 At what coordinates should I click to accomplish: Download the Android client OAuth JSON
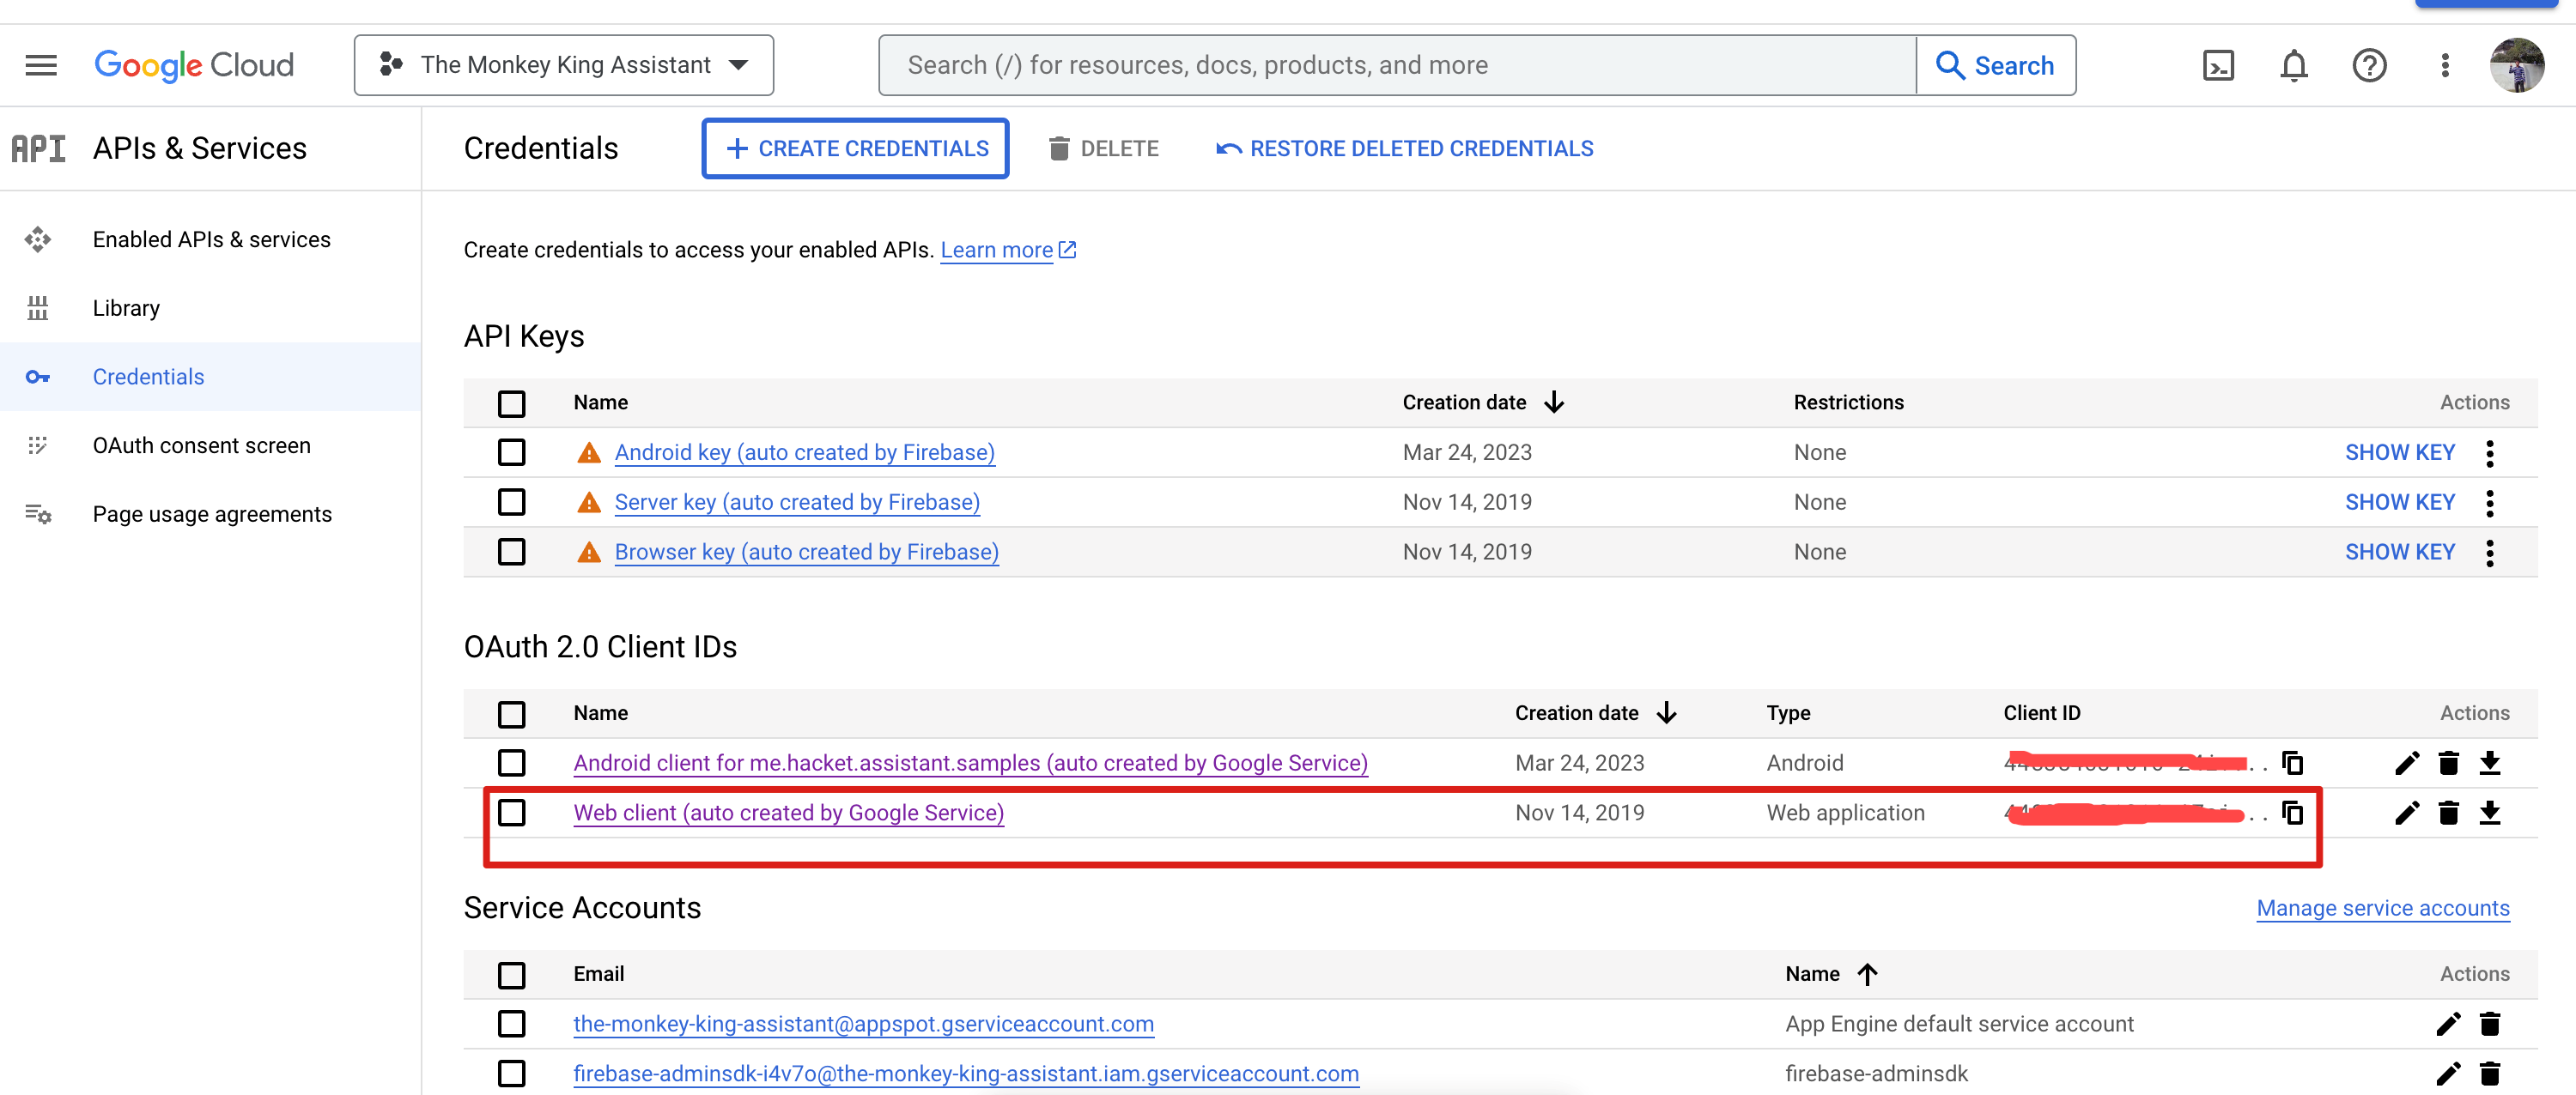(2489, 763)
